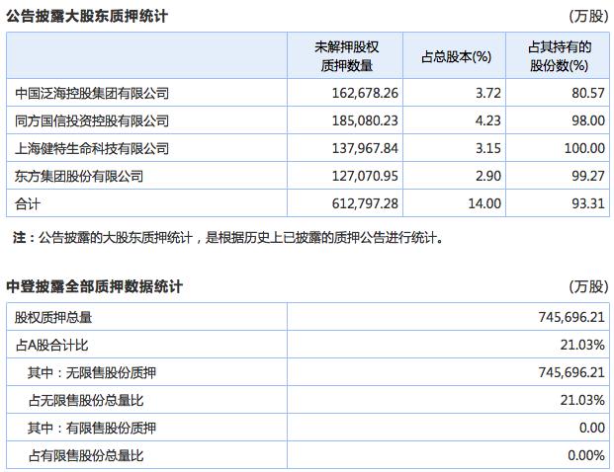This screenshot has width=614, height=472.
Task: Click 745,696.21 in the 股权质押总量 row
Action: (571, 318)
